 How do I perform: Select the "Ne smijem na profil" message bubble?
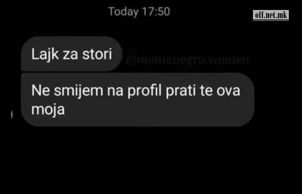(x=138, y=100)
